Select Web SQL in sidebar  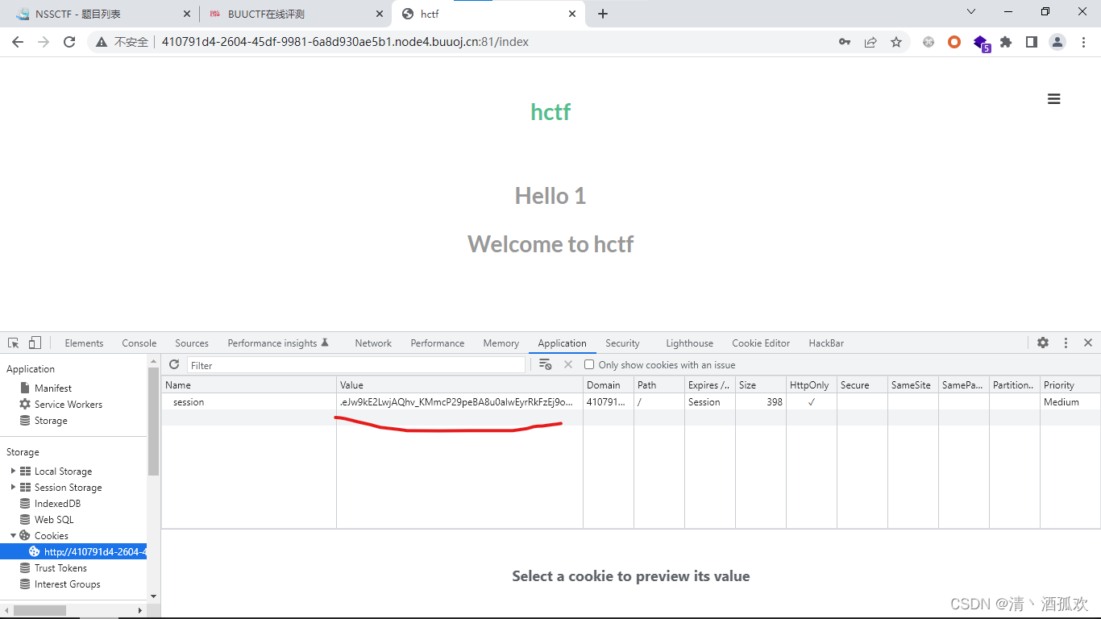tap(54, 519)
